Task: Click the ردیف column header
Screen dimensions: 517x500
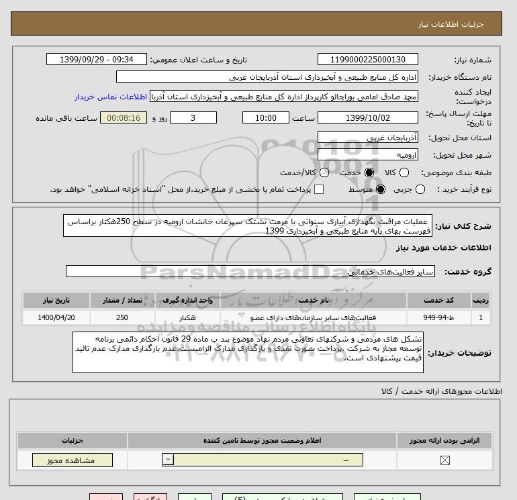Action: click(480, 300)
